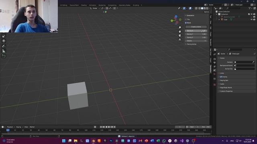Open the Marker menu
The width and height of the screenshot is (257, 144).
(x=32, y=127)
